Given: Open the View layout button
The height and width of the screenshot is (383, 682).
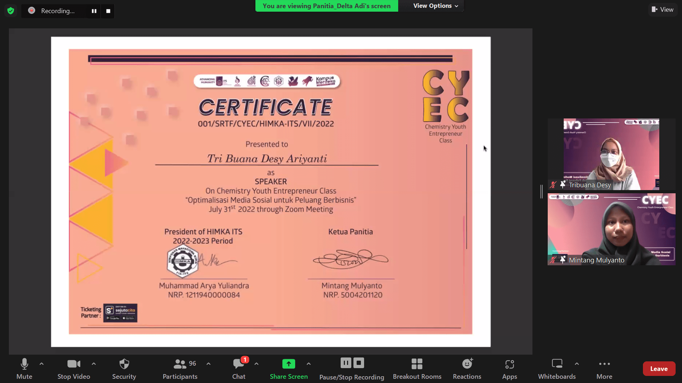Looking at the screenshot, I should [662, 10].
